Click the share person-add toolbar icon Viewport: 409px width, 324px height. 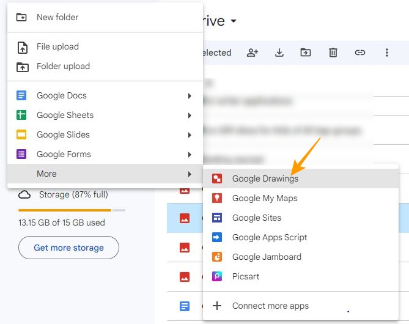[252, 53]
